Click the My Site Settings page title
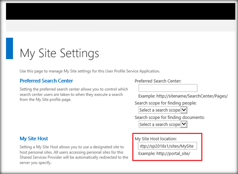This screenshot has width=238, height=174. 59,53
